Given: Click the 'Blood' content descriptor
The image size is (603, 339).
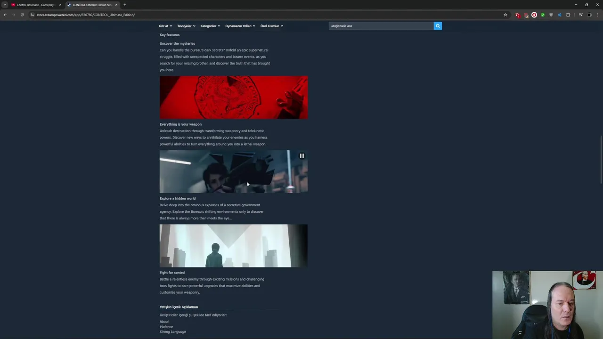Looking at the screenshot, I should click(164, 322).
